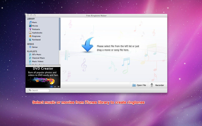Screen dimensions: 202x126
Task: Click the sidebar vertical scrollbar
Action: (x=60, y=34)
